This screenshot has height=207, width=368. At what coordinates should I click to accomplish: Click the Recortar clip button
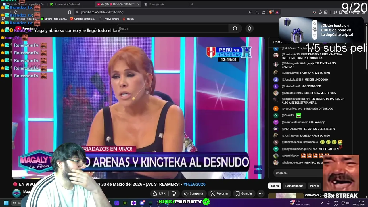219,193
